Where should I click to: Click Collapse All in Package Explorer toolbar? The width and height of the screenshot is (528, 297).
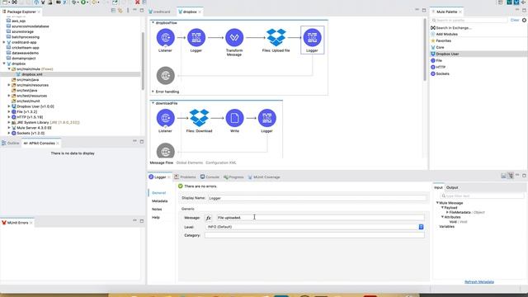click(113, 11)
